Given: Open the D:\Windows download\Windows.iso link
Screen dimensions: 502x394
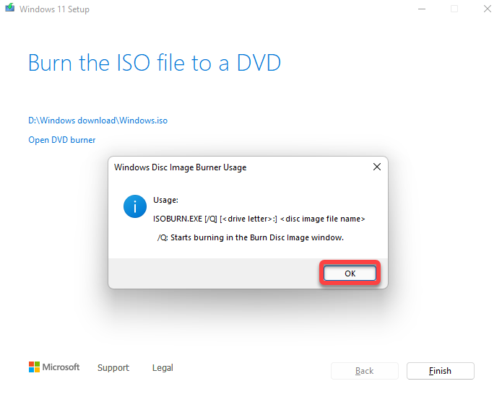Looking at the screenshot, I should (98, 121).
